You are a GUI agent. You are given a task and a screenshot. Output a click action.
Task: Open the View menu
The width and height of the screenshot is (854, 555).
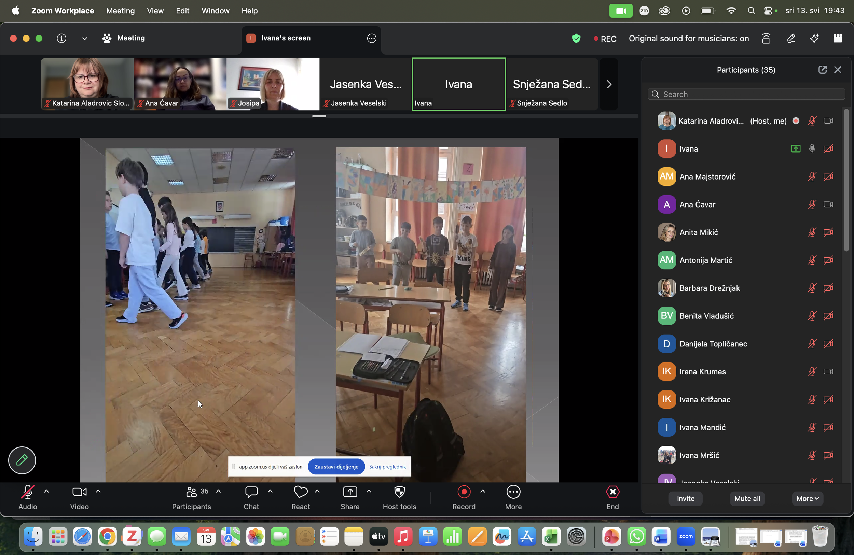tap(155, 11)
